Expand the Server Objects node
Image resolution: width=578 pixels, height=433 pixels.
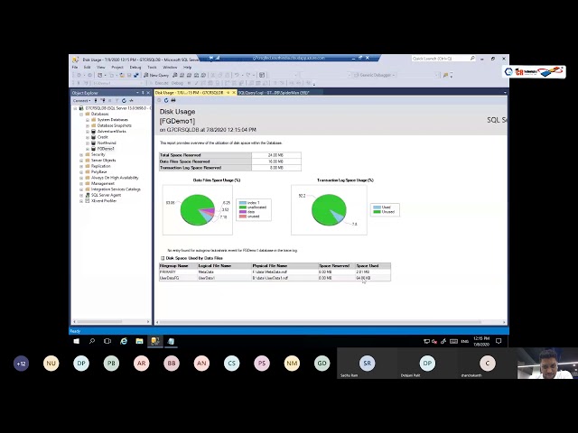81,161
